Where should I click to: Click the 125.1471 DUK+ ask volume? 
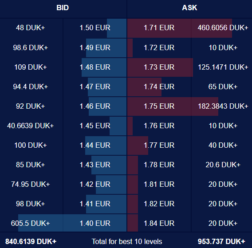point(223,67)
